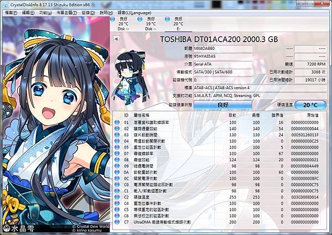332x235 pixels.
Task: Open the 檔案(F) menu
Action: 11,13
